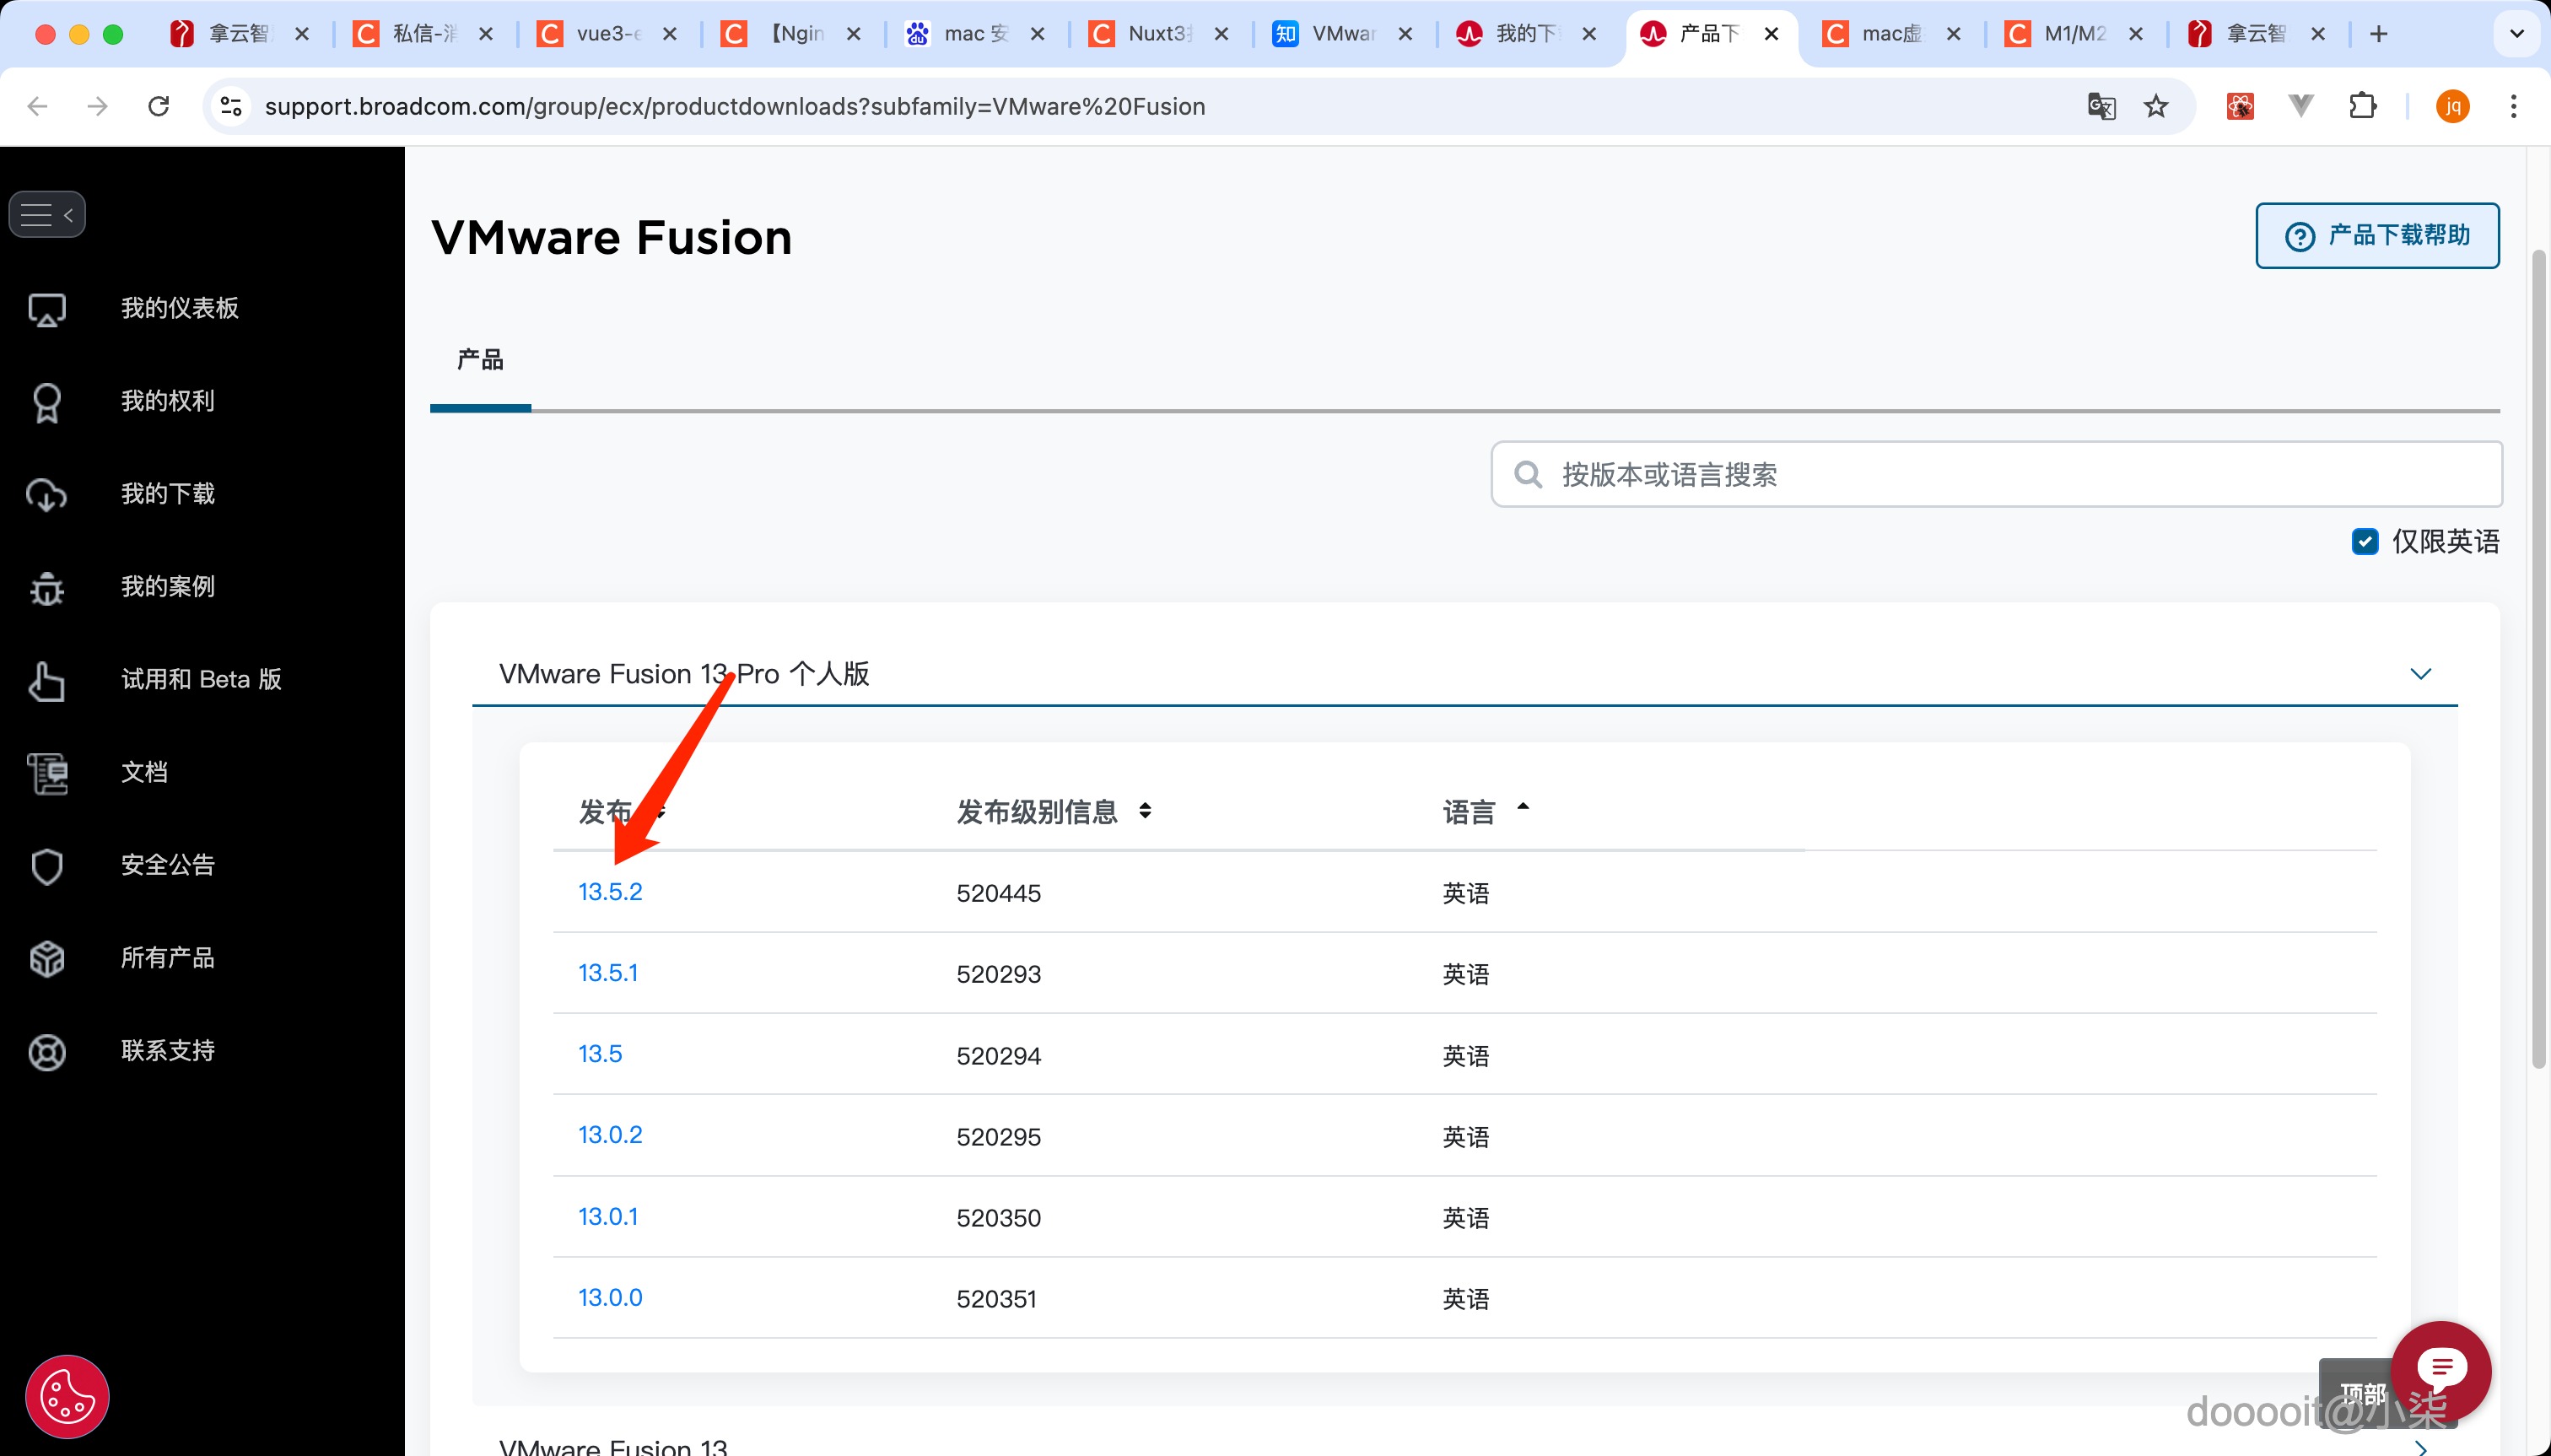Viewport: 2551px width, 1456px height.
Task: Open 我的下载 via the download icon
Action: (46, 494)
